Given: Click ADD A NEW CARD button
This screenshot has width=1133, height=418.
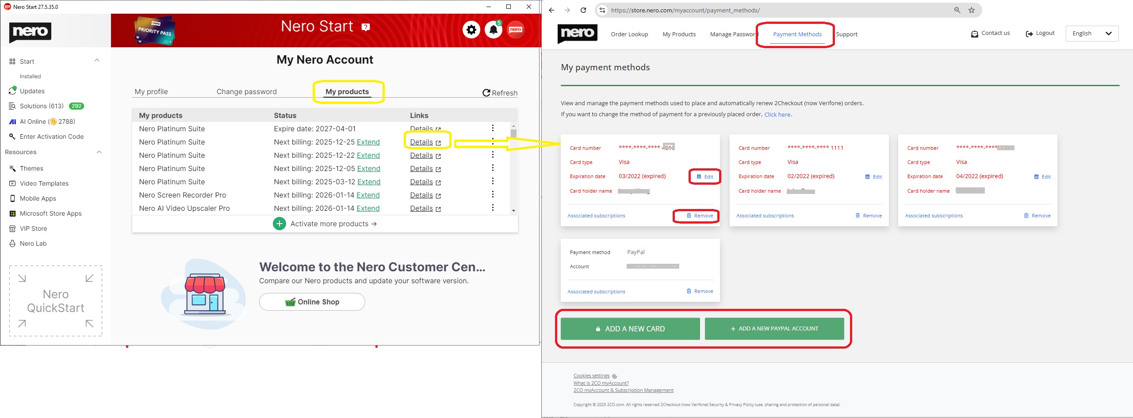Looking at the screenshot, I should [x=630, y=329].
